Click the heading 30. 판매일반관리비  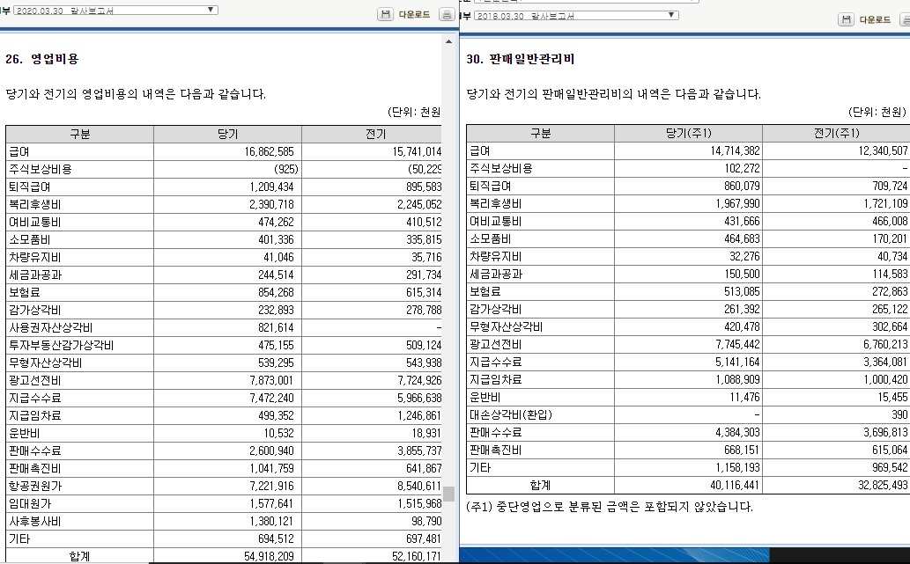(x=521, y=59)
